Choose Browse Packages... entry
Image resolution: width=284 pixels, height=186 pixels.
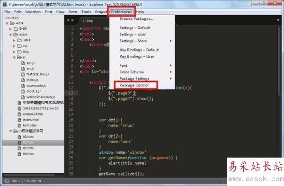click(x=136, y=19)
